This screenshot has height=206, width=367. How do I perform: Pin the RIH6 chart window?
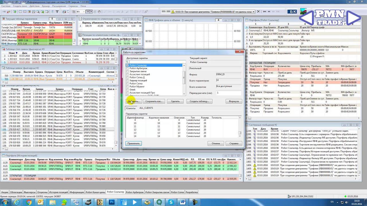[x=218, y=20]
